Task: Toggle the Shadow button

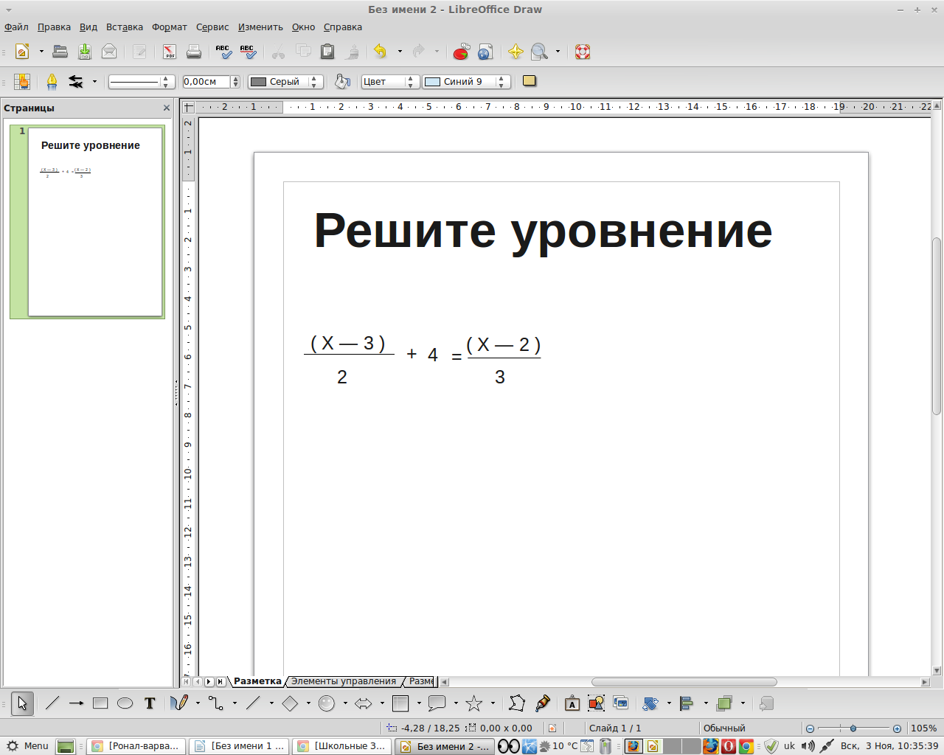Action: [x=529, y=81]
